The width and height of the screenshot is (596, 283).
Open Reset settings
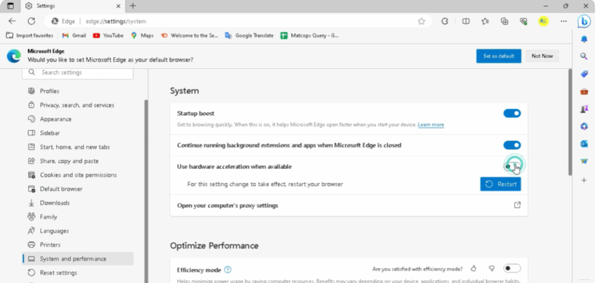(x=77, y=273)
